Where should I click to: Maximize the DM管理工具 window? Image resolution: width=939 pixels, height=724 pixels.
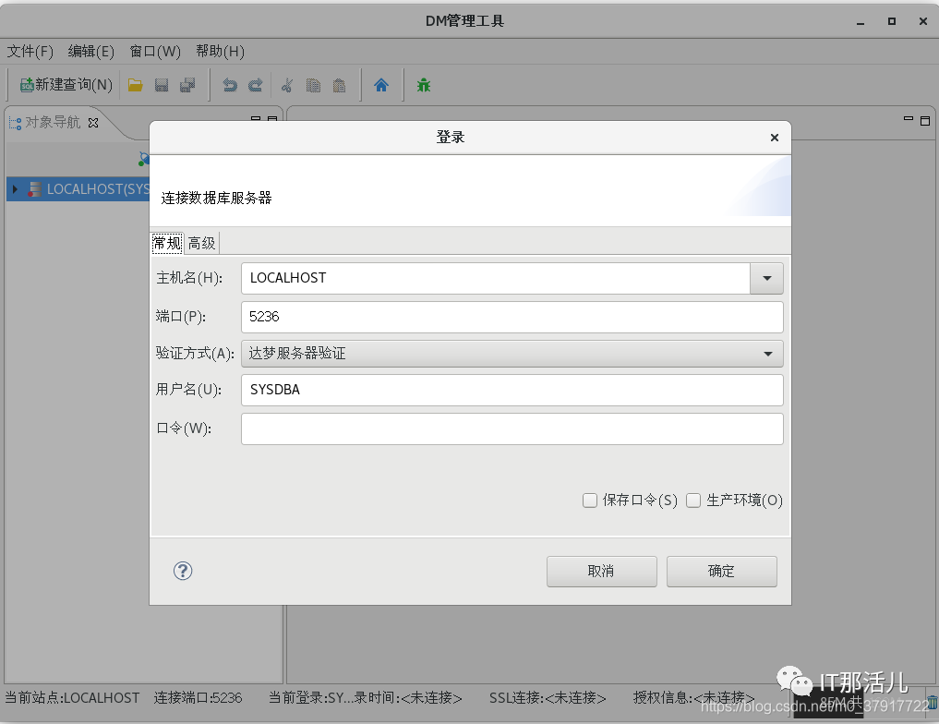[892, 21]
